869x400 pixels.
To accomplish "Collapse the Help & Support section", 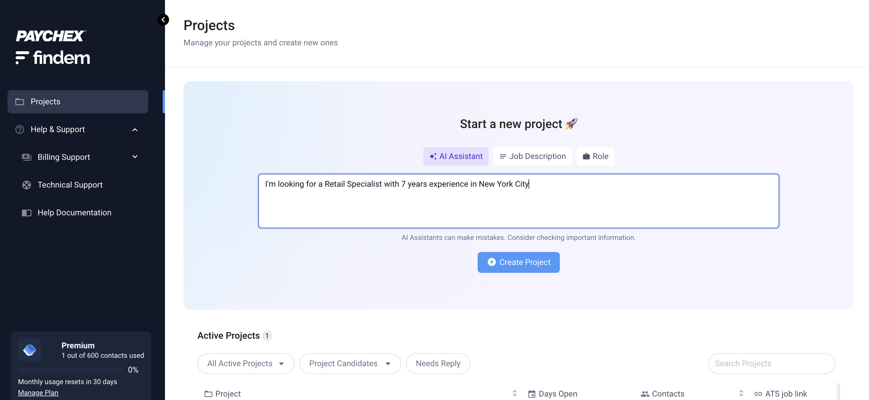I will [135, 130].
